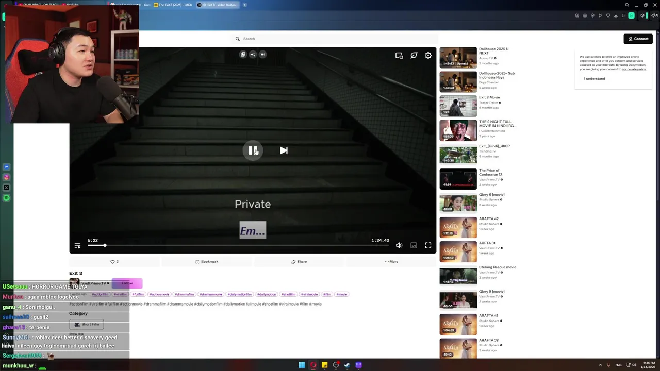Click the #drammafilm hashtag chip
This screenshot has height=371, width=660.
pos(185,294)
